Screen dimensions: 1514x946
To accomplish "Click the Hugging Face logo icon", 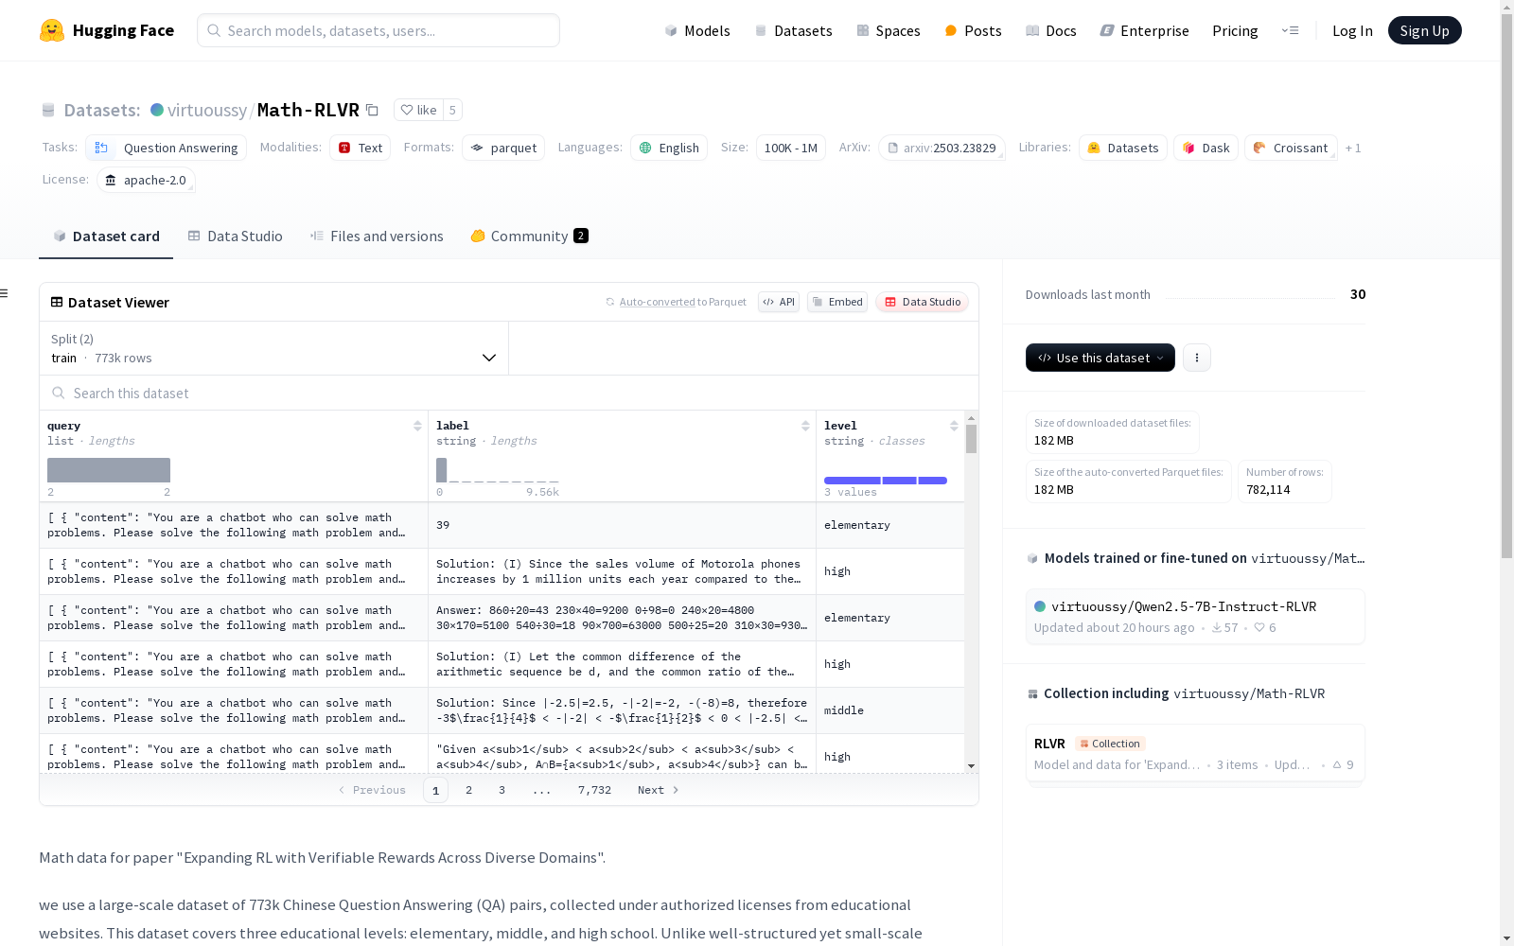I will tap(52, 30).
